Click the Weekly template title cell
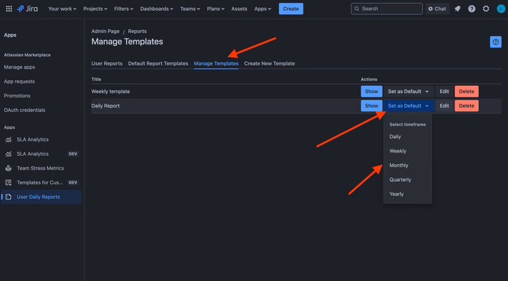Image resolution: width=508 pixels, height=281 pixels. point(110,92)
